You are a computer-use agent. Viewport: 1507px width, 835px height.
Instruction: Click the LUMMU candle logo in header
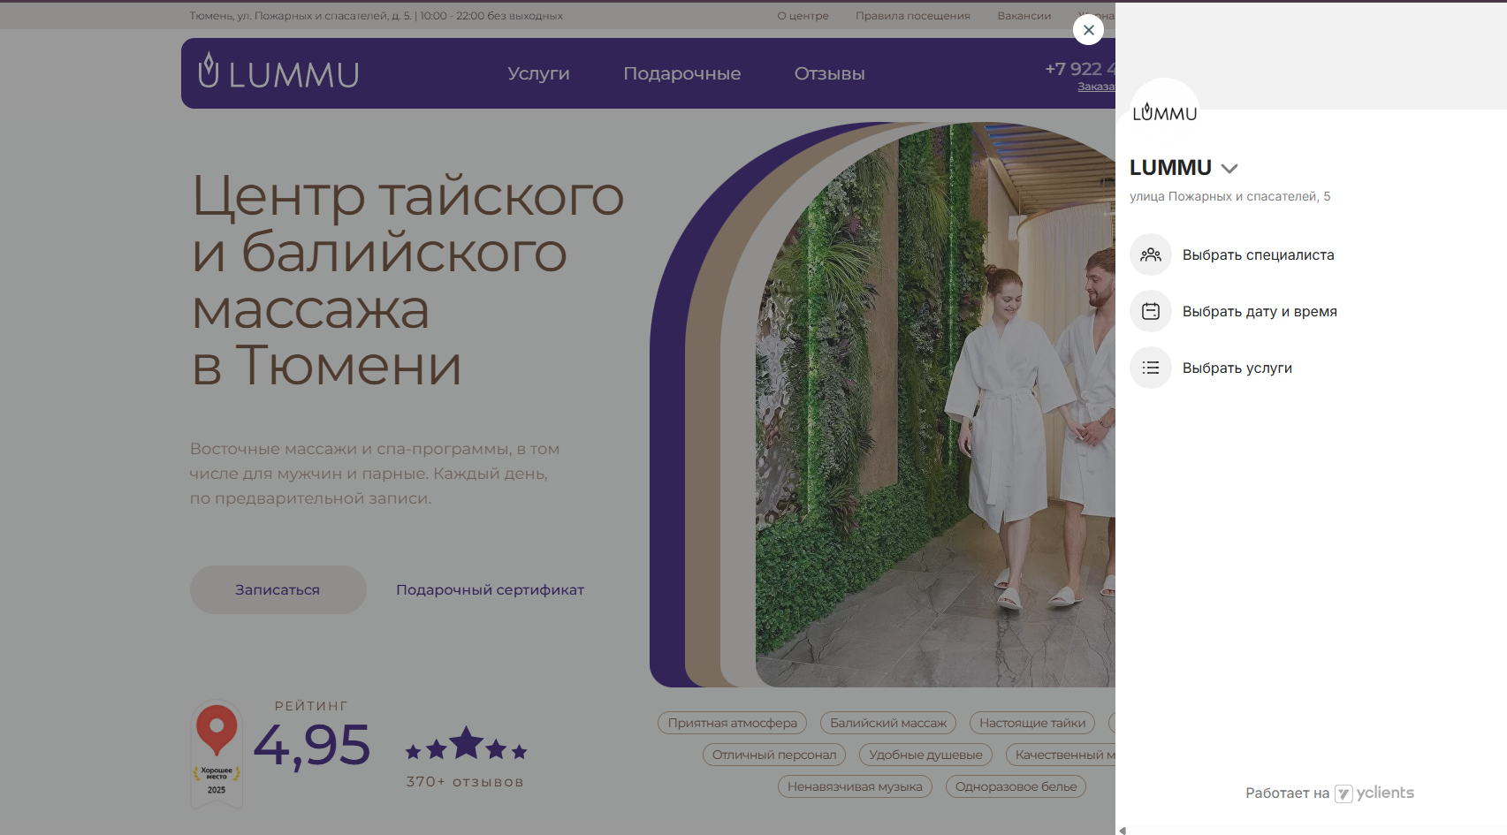pos(209,72)
